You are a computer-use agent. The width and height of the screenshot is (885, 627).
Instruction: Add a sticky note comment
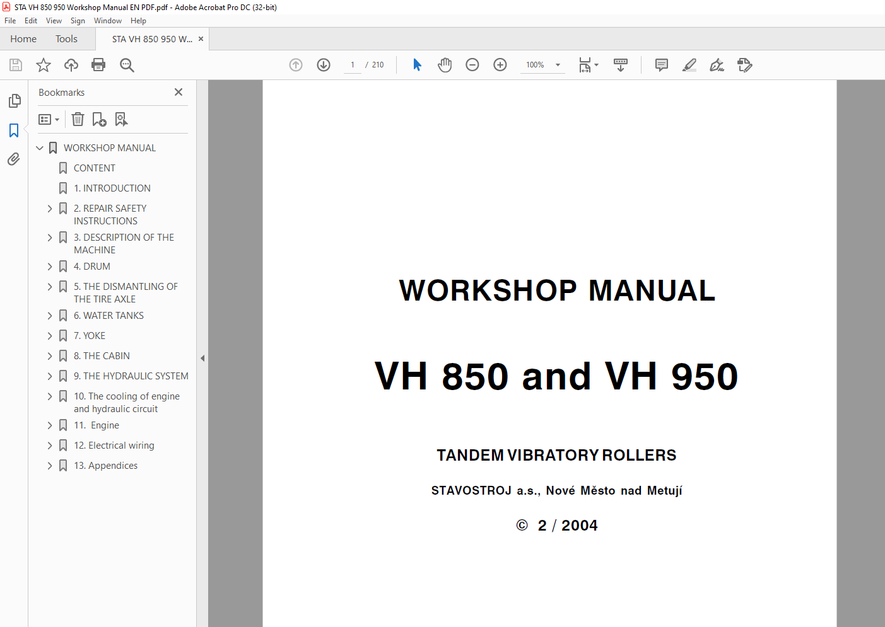[x=662, y=65]
